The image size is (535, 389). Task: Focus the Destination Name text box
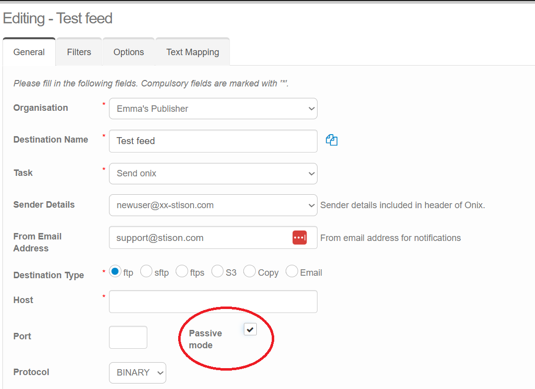pos(213,141)
